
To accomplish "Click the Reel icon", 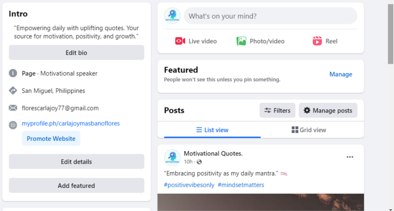I will [x=317, y=41].
